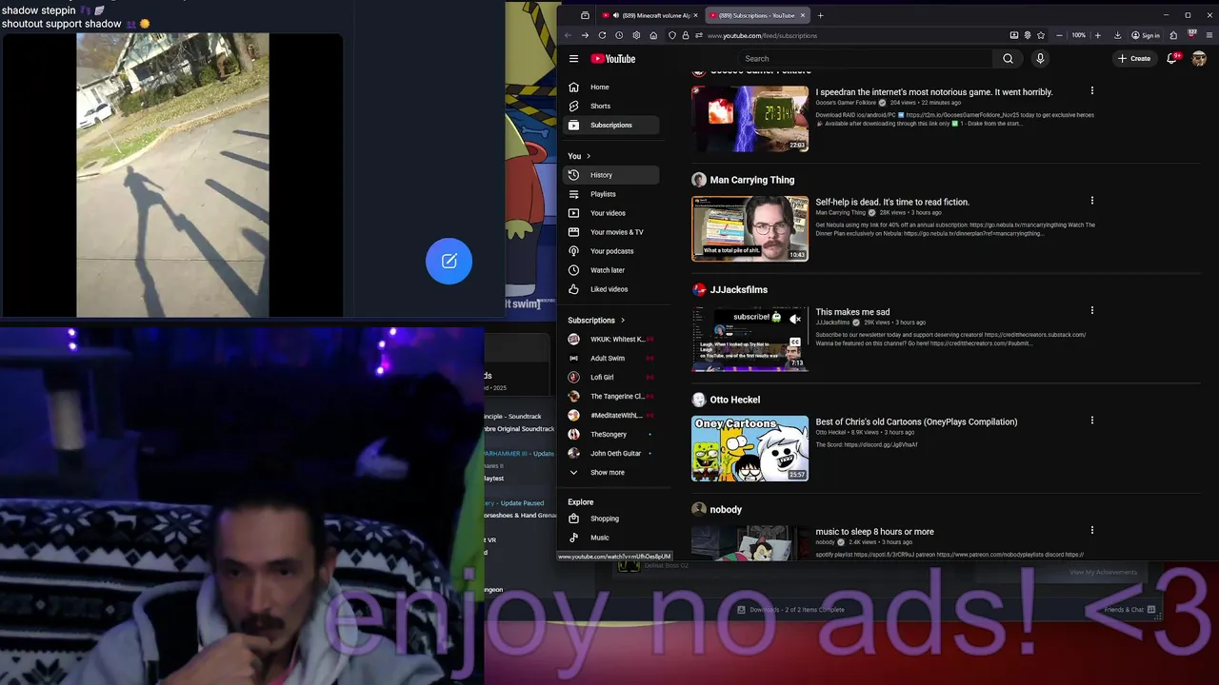Open Oney Cartoons compilation thumbnail
The height and width of the screenshot is (685, 1219).
749,448
